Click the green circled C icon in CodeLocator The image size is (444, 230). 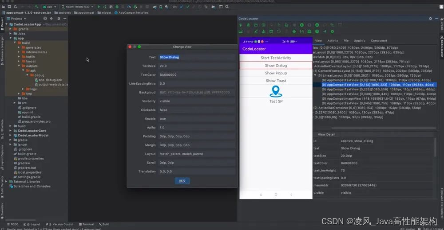pos(302,25)
